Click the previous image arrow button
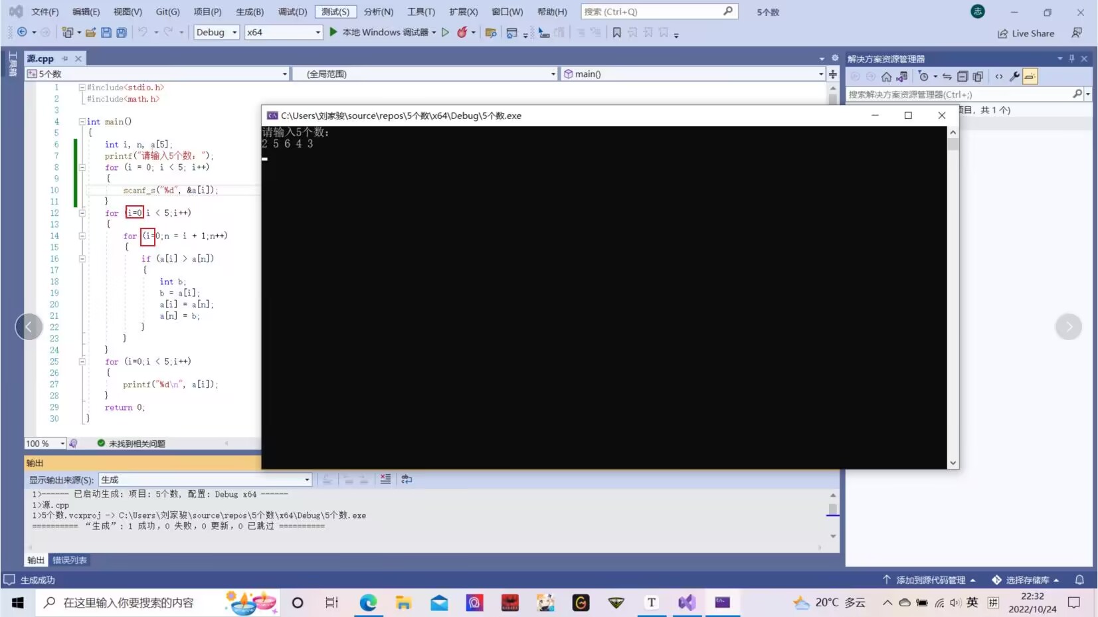 29,326
